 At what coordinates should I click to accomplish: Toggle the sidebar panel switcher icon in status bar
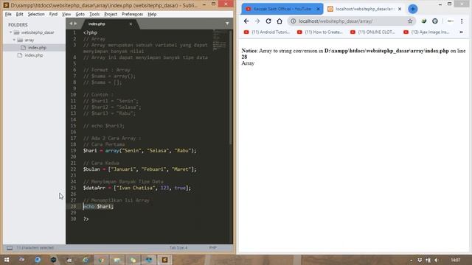click(10, 248)
